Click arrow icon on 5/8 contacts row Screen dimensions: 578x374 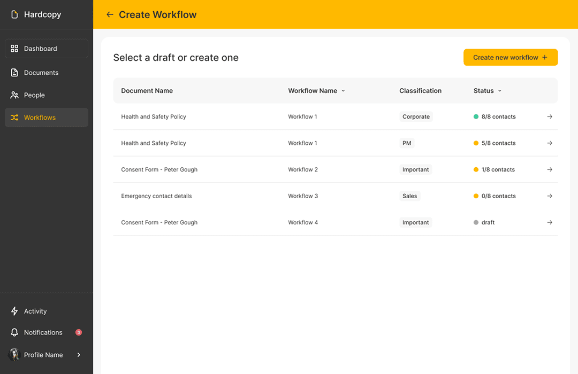click(549, 143)
